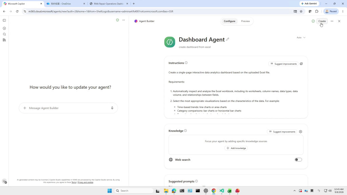Click the Windows taskbar Search box

(134, 191)
